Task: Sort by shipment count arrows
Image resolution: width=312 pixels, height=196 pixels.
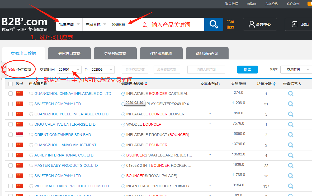Action: tap(275, 84)
